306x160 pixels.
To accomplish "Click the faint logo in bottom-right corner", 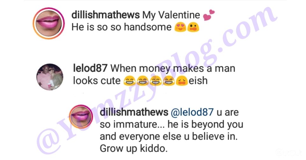I will 289,152.
